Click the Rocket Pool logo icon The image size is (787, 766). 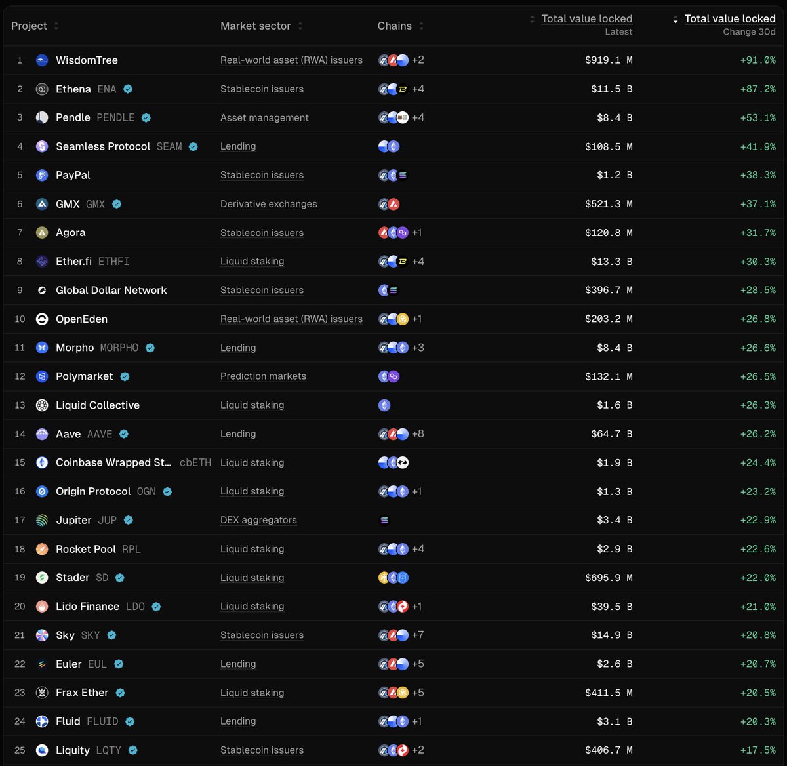click(x=42, y=549)
